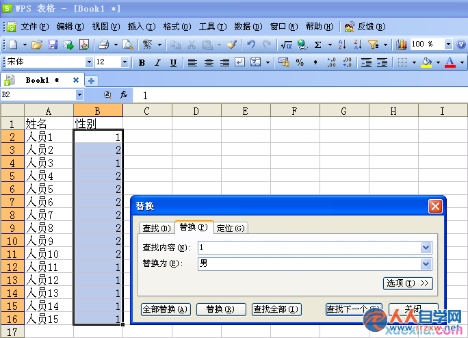Switch to 查找 tab in dialog
Screen dimensions: 468x338
(157, 228)
